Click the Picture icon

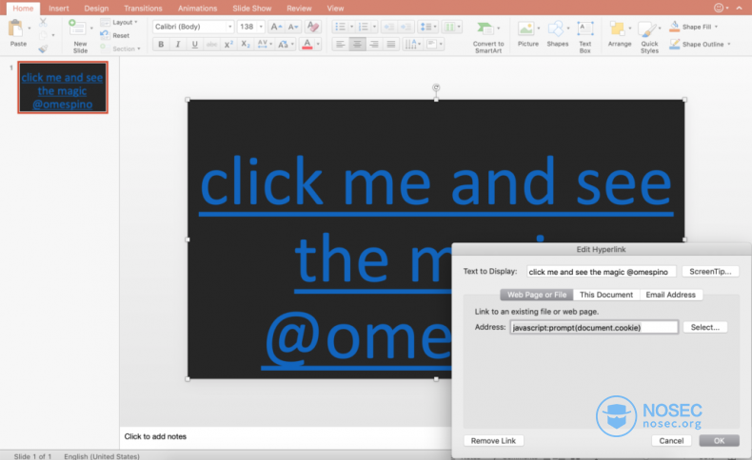(x=525, y=29)
